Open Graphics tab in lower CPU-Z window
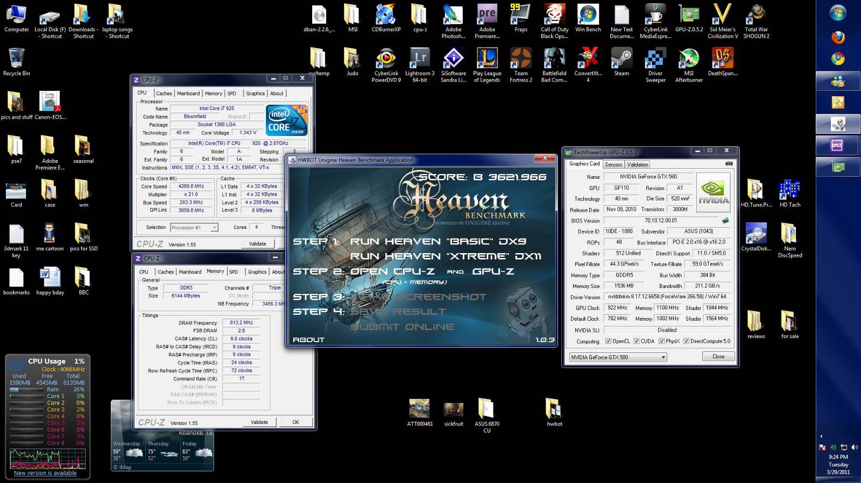The image size is (861, 483). (257, 272)
